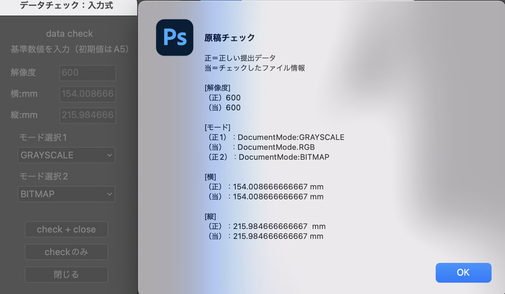Click the 横:mm input field
This screenshot has height=294, width=505.
88,94
